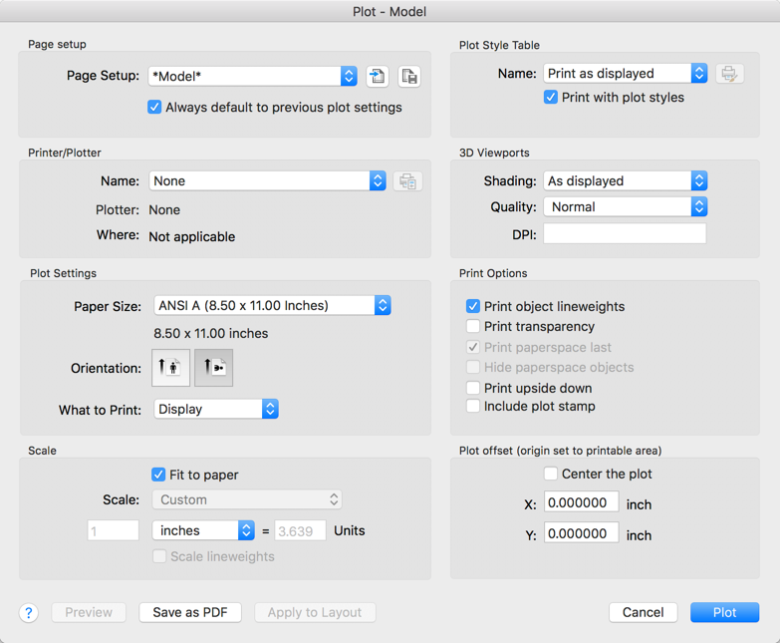Viewport: 780px width, 643px height.
Task: Enable Print upside down option
Action: (473, 388)
